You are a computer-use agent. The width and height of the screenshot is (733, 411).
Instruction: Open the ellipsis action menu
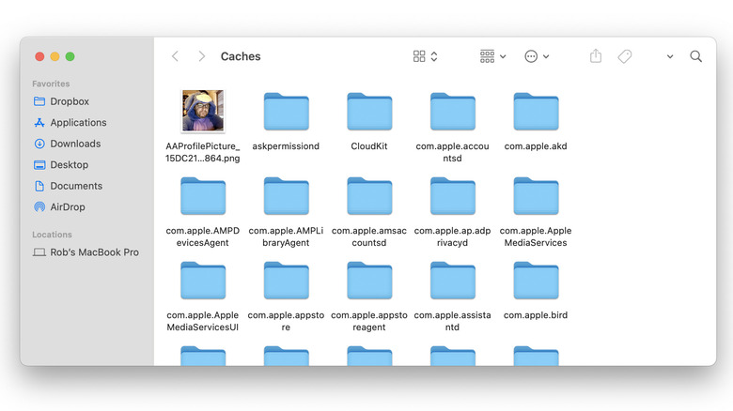pos(537,56)
